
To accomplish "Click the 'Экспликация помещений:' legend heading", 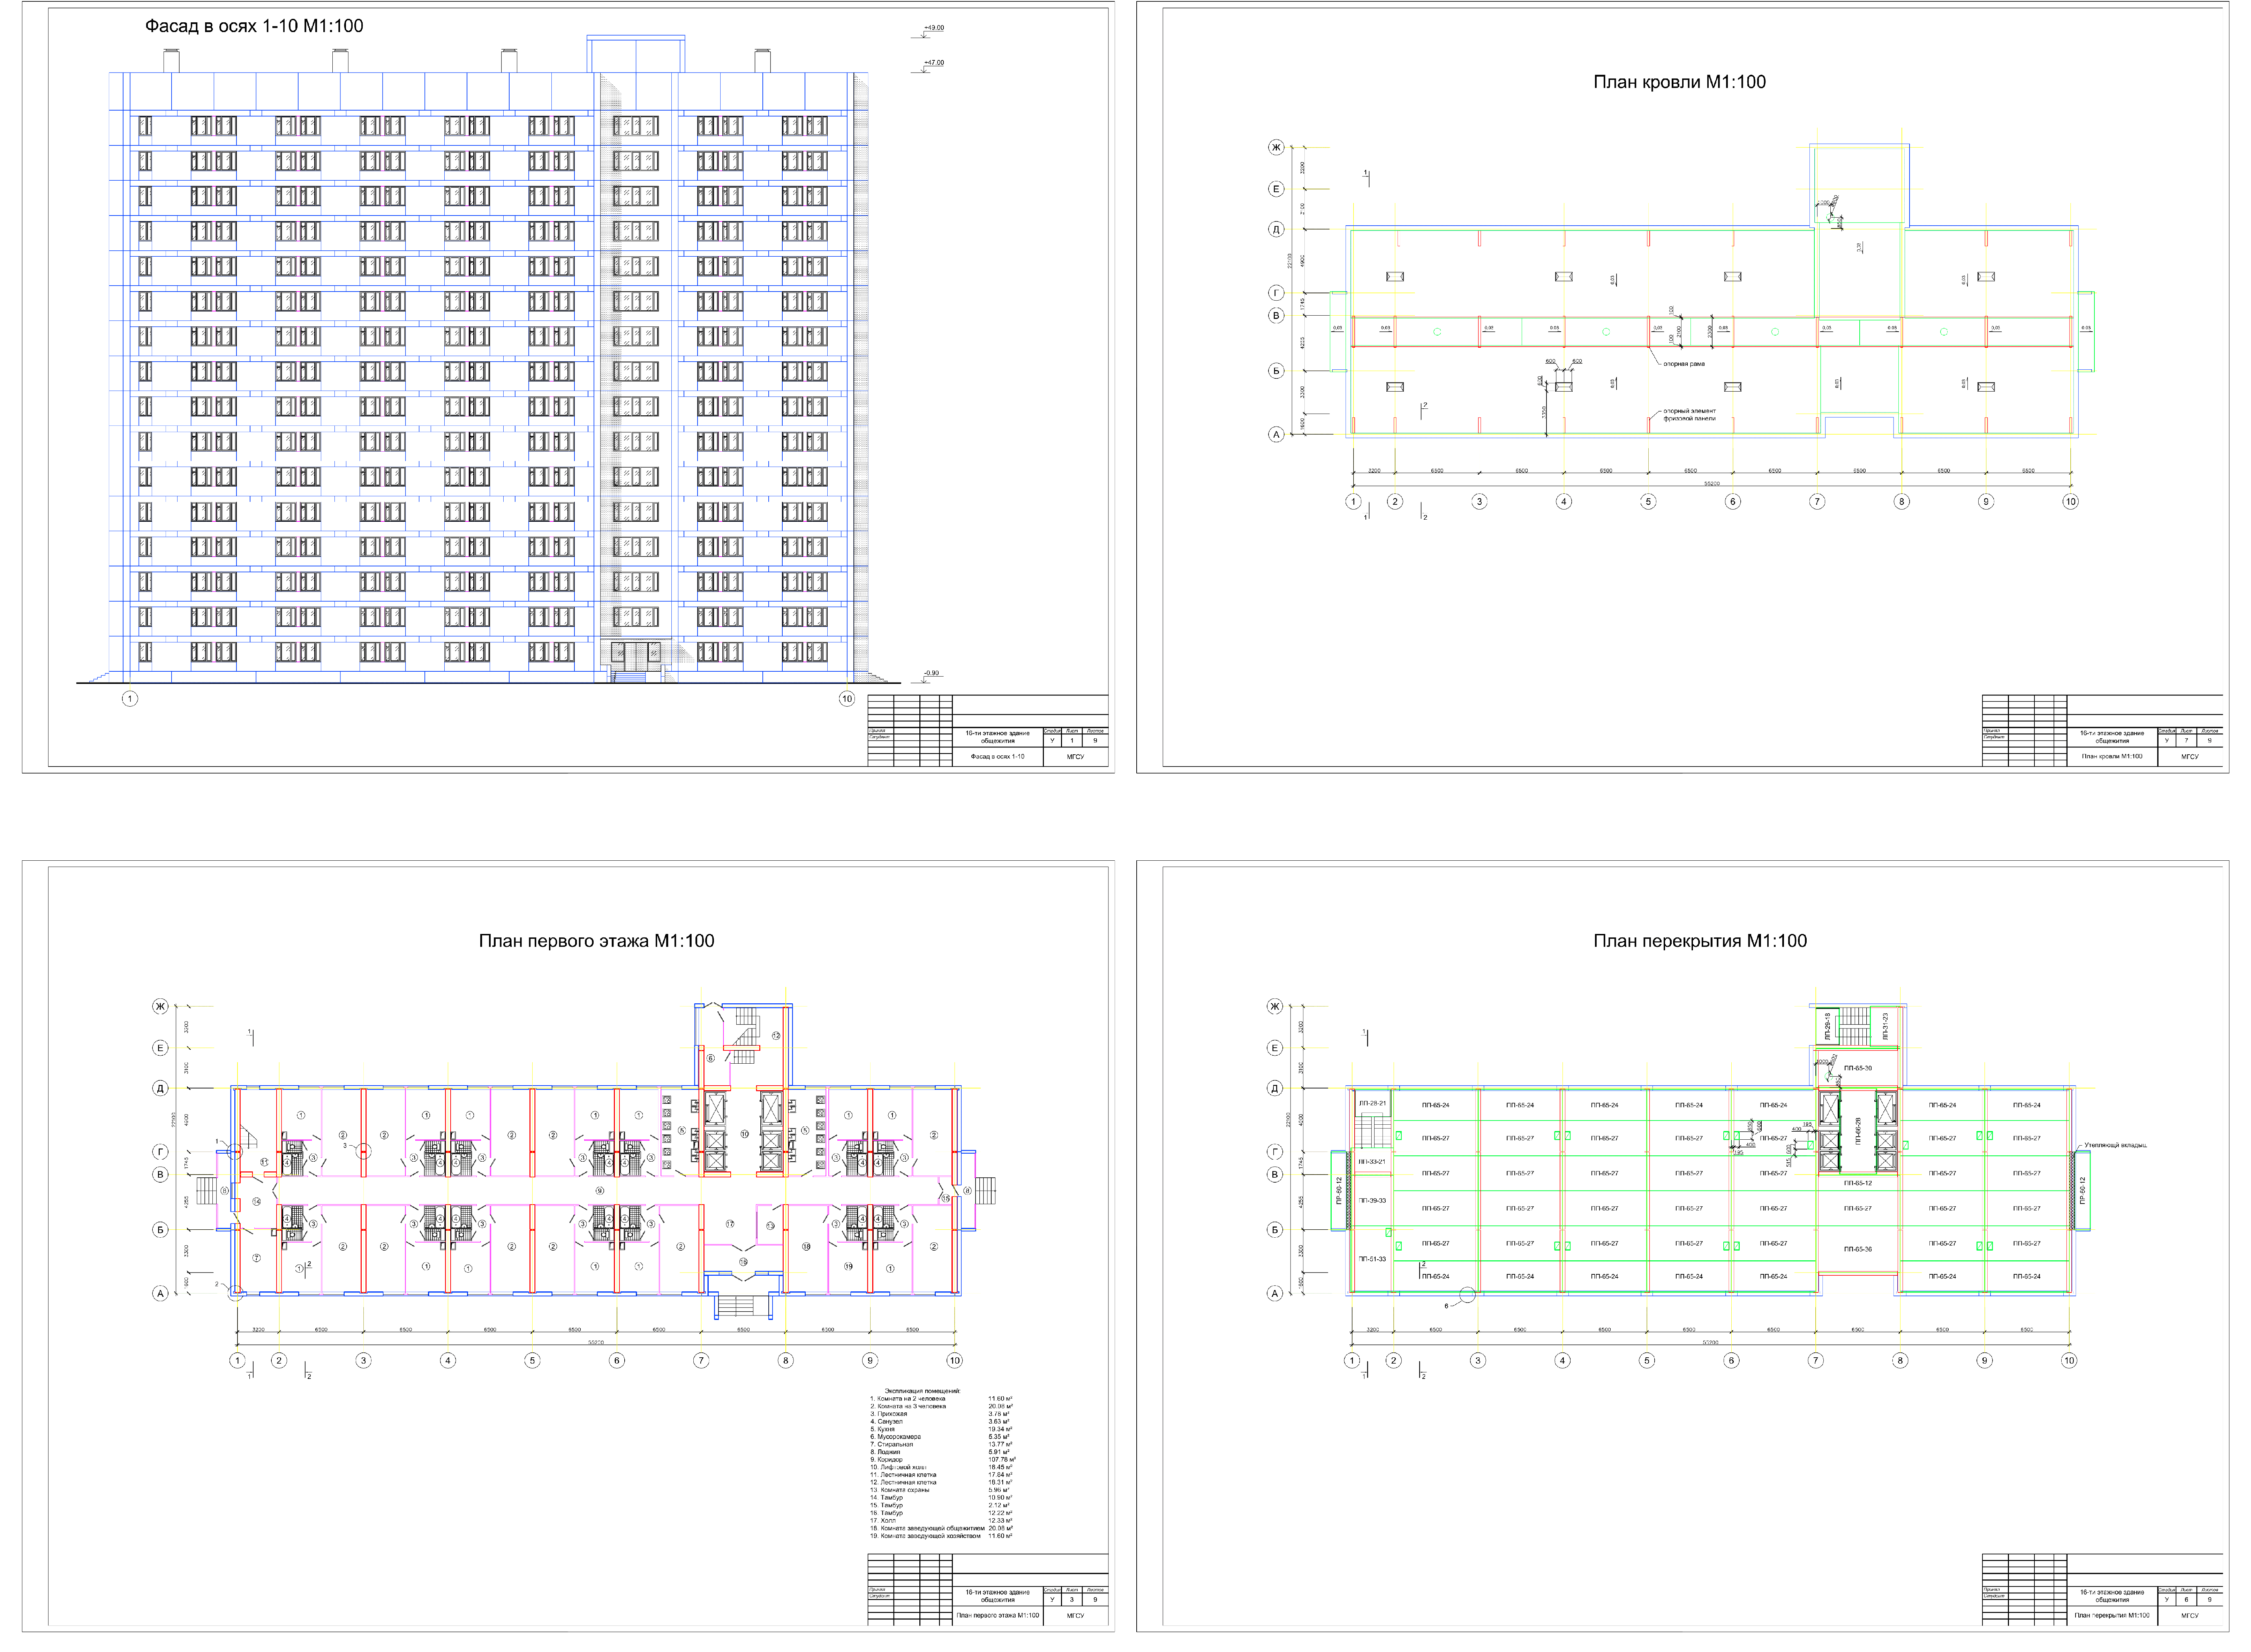I will 922,1391.
